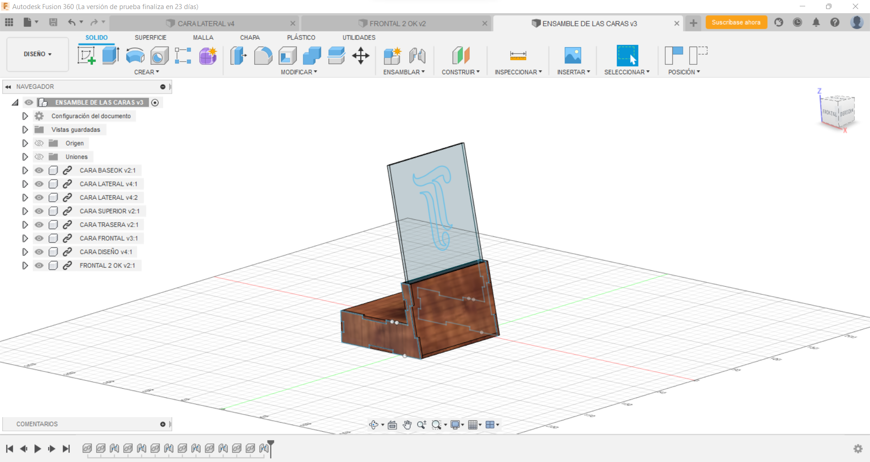The image size is (870, 462).
Task: Hide the CARA LATERAL v4:2 component
Action: 39,197
